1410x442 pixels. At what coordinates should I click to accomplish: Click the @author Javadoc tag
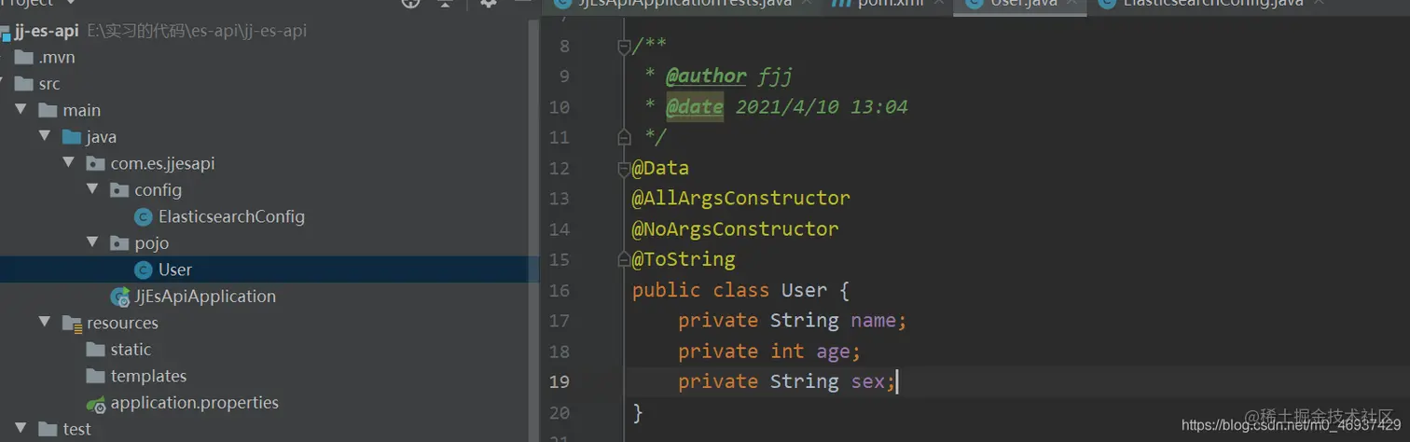coord(706,76)
